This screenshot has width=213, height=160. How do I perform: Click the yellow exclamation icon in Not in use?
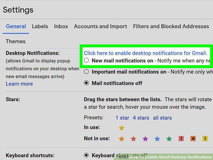[205, 139]
